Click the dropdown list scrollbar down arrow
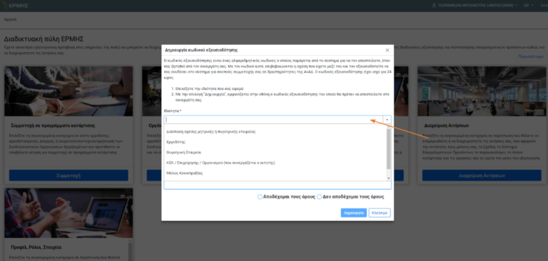The width and height of the screenshot is (548, 261). pos(389,178)
